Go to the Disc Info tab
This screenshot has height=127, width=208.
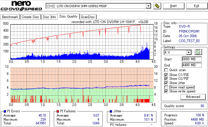[x=49, y=17]
